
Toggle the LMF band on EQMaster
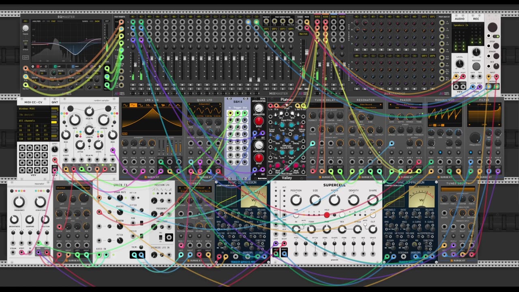point(56,66)
